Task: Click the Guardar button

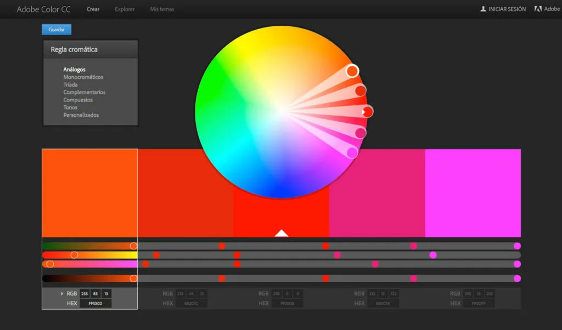Action: (57, 30)
